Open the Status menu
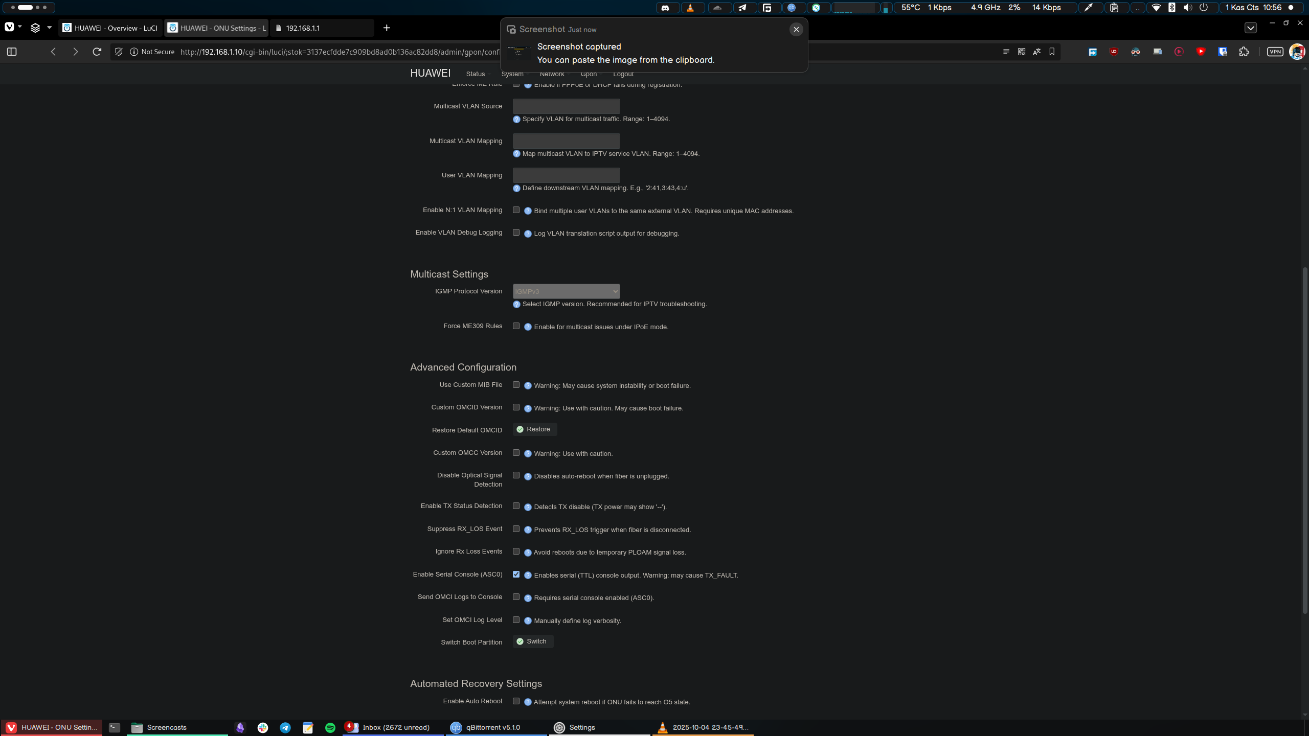The image size is (1309, 736). (x=476, y=74)
